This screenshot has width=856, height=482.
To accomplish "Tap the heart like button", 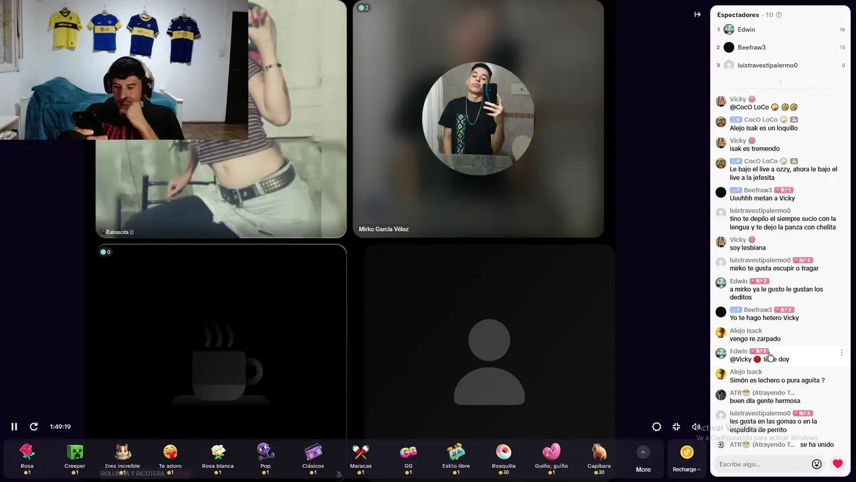I will (x=837, y=464).
